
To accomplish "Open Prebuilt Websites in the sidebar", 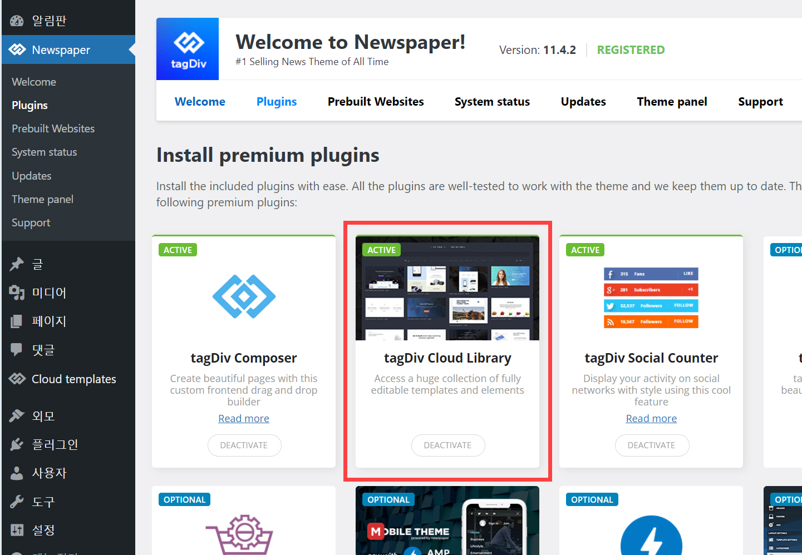I will point(53,128).
